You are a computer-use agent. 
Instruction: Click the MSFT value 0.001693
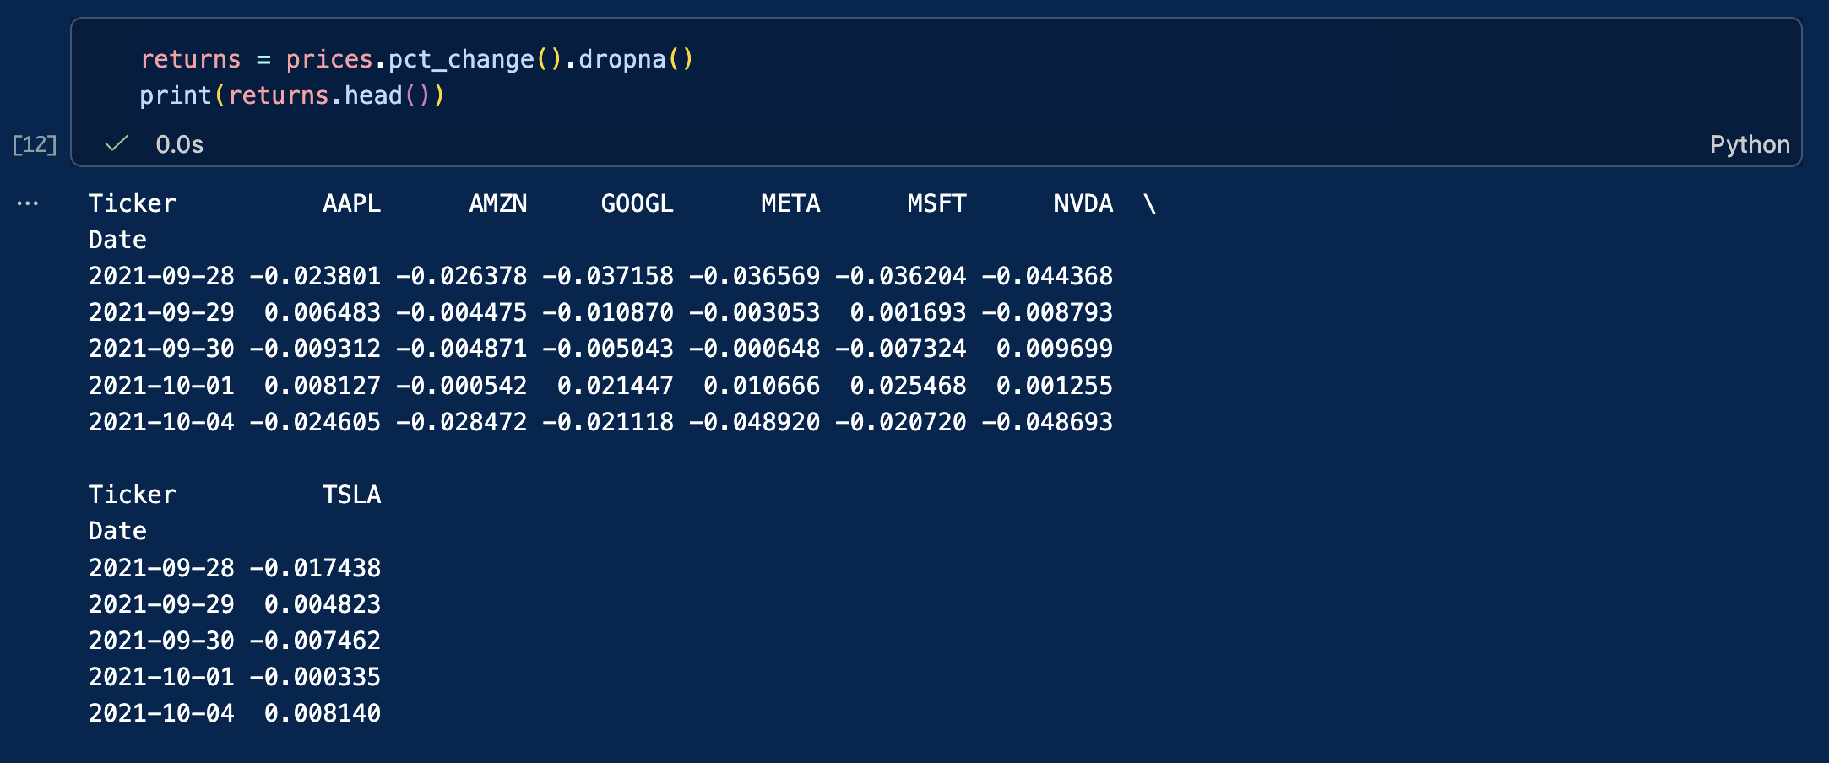(x=909, y=312)
